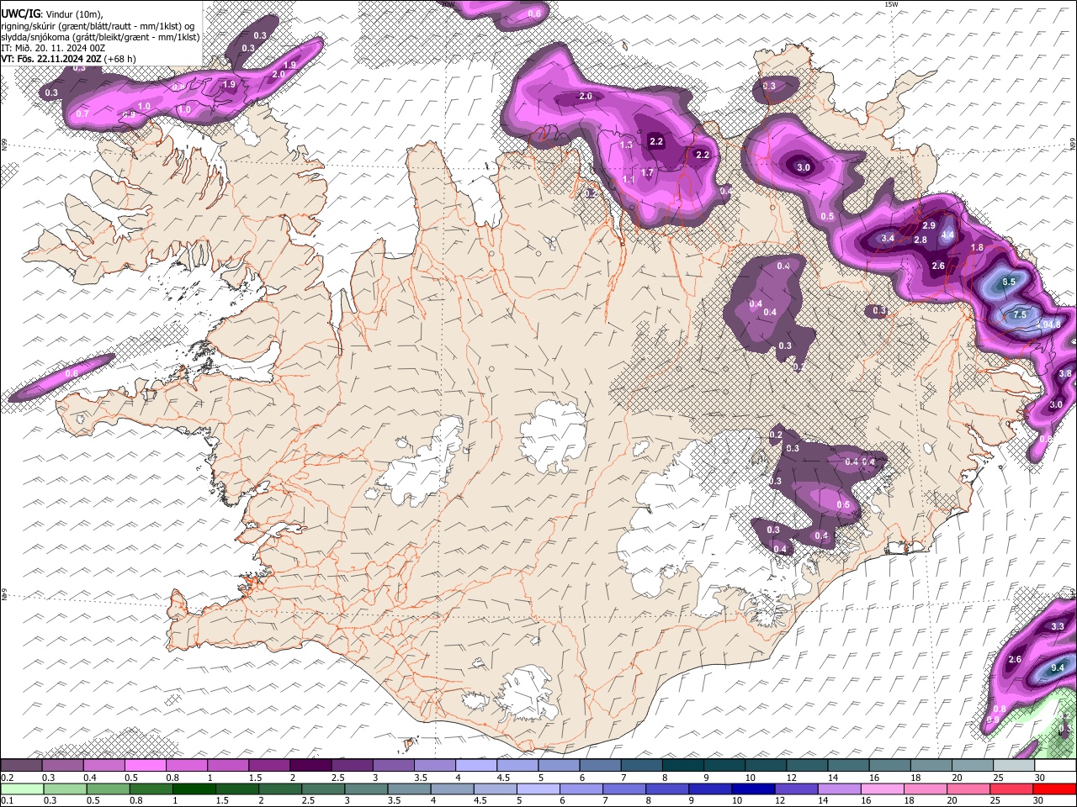Click the 1.8 precipitation value on the map
Screen dimensions: 1077x807
(x=977, y=247)
